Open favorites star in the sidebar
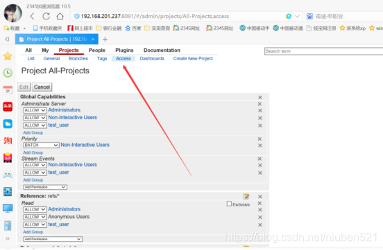The width and height of the screenshot is (383, 250). (8, 56)
